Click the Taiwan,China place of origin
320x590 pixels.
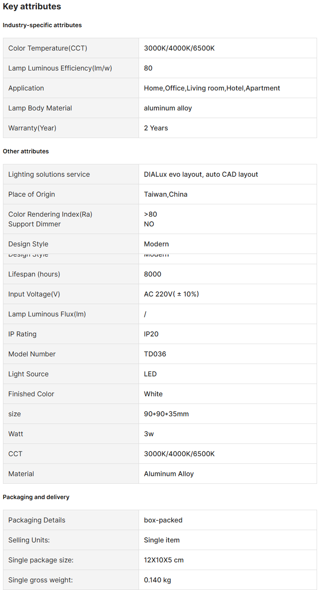[166, 195]
